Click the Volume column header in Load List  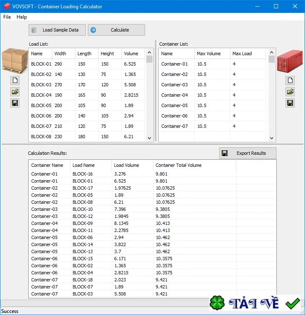coord(133,54)
